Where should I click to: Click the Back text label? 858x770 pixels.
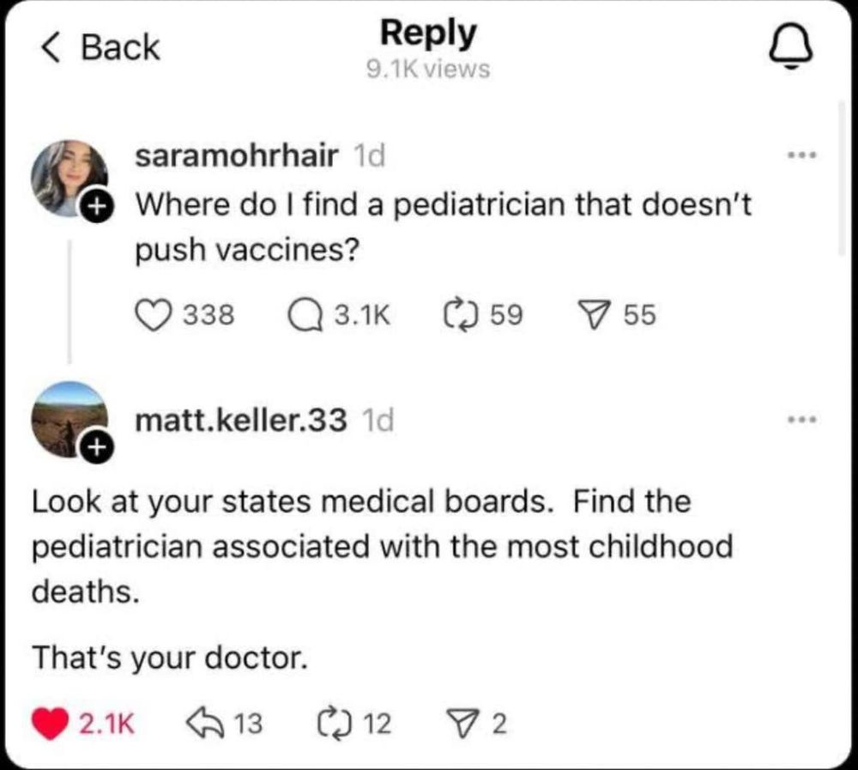point(120,47)
